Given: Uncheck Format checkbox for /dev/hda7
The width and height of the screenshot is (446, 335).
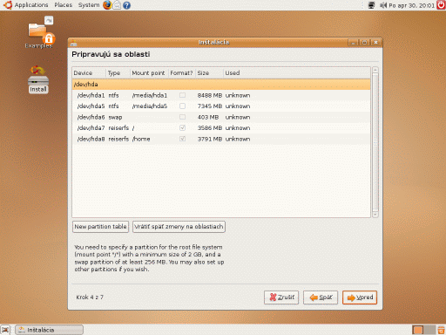Looking at the screenshot, I should pyautogui.click(x=182, y=128).
